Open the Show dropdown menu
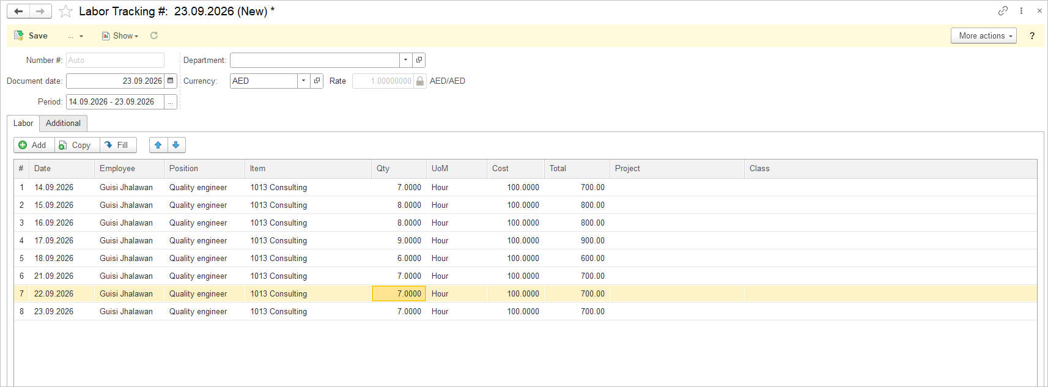The image size is (1048, 387). coord(120,35)
